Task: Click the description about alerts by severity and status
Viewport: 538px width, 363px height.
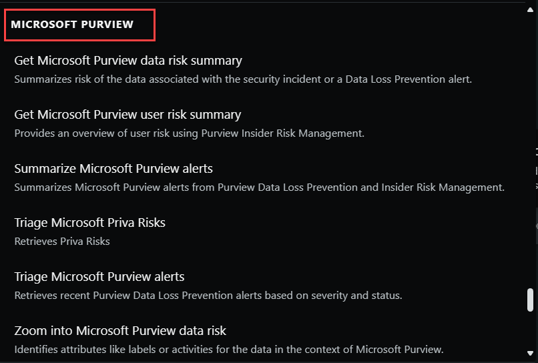Action: [x=208, y=296]
